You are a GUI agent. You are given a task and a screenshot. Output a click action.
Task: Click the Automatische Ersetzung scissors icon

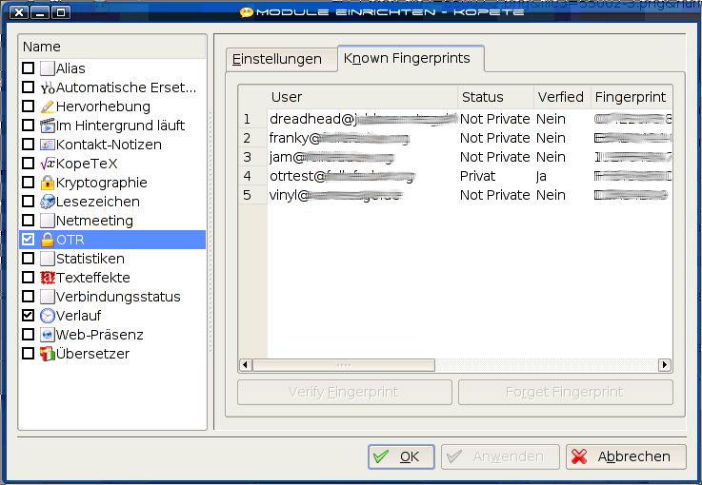click(x=47, y=87)
